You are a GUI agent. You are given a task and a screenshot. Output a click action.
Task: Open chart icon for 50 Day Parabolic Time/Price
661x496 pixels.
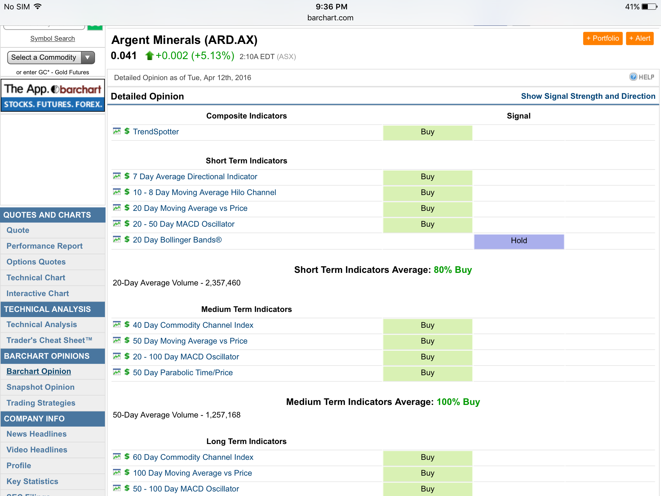pos(117,372)
